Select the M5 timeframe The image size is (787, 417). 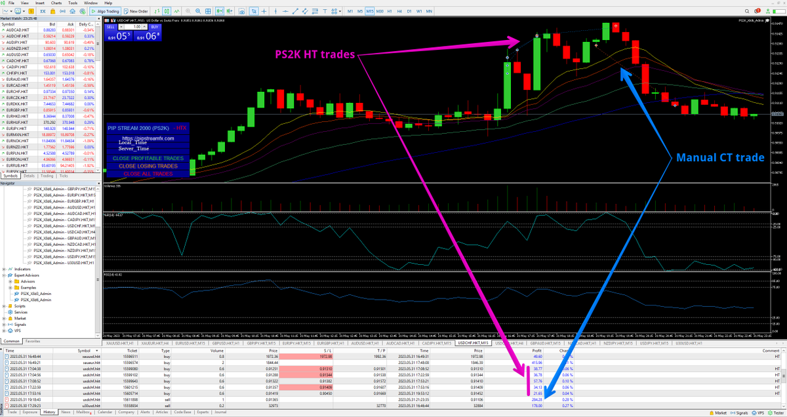click(x=360, y=11)
